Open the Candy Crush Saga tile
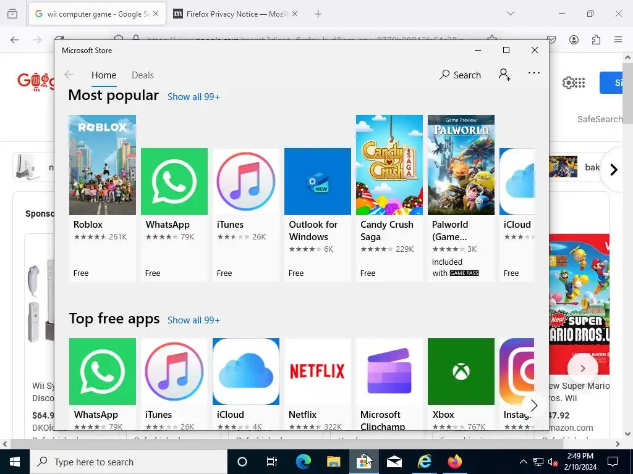 tap(389, 198)
